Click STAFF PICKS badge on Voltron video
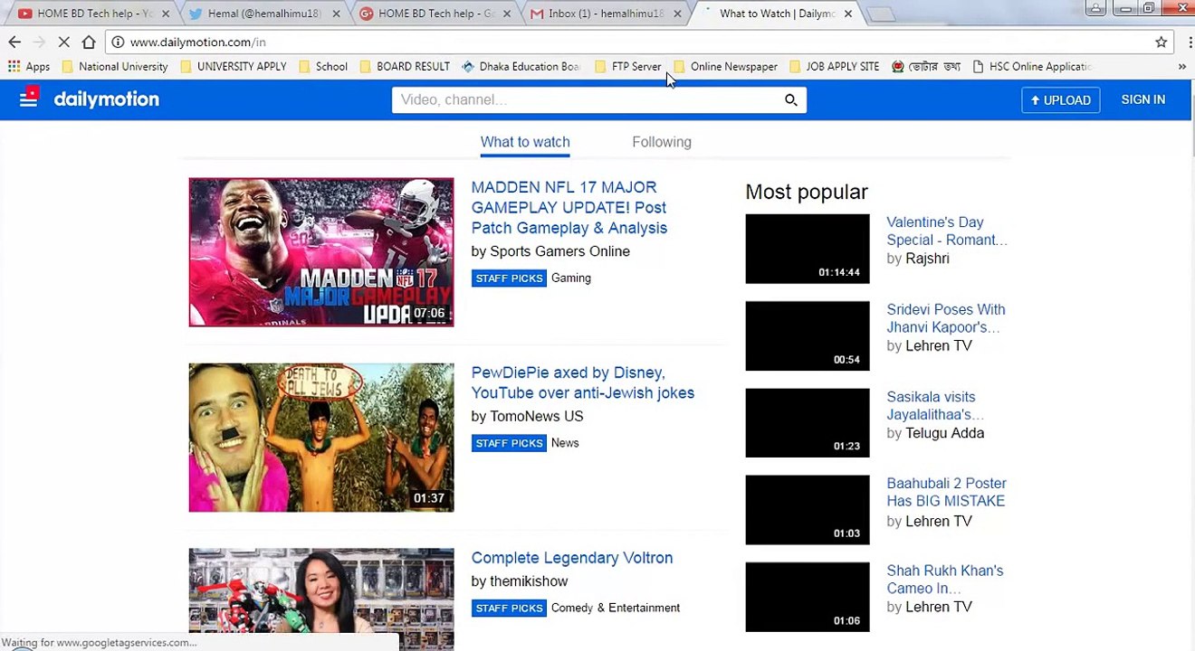Screen dimensions: 1195x651 509,608
